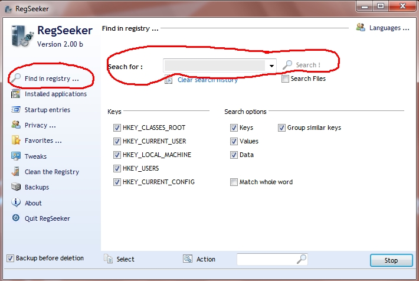
Task: Click the Installed applications sidebar icon
Action: pyautogui.click(x=16, y=94)
